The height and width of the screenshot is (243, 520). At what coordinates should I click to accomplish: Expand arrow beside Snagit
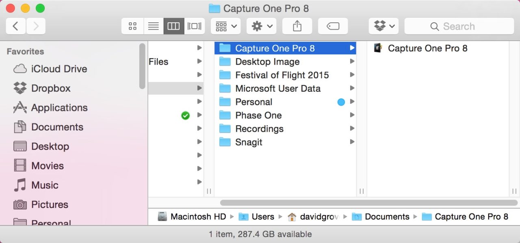pyautogui.click(x=352, y=142)
